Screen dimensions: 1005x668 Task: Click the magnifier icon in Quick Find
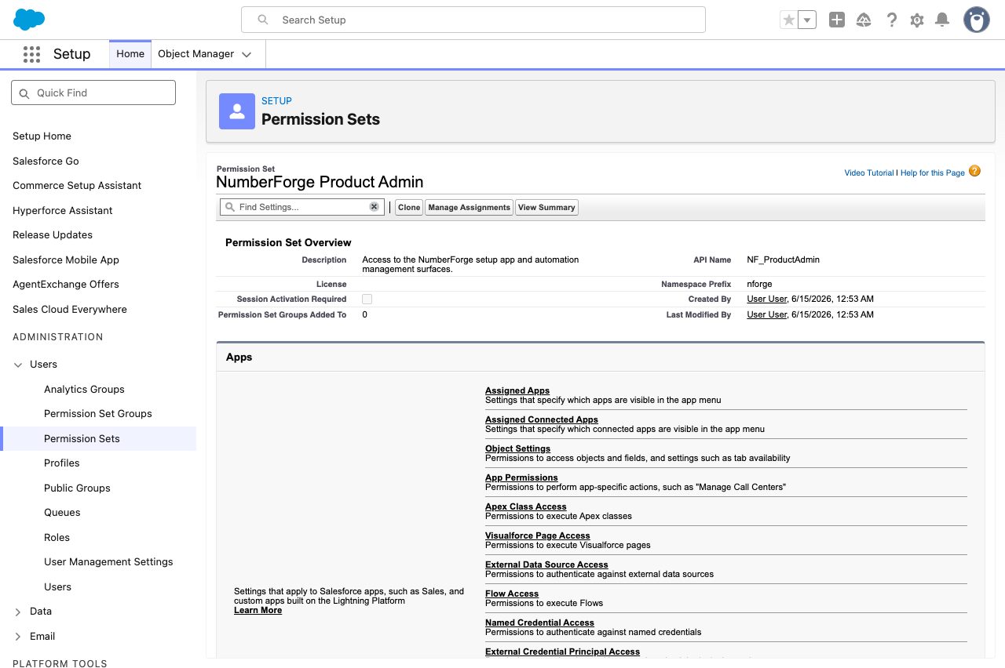pos(24,93)
